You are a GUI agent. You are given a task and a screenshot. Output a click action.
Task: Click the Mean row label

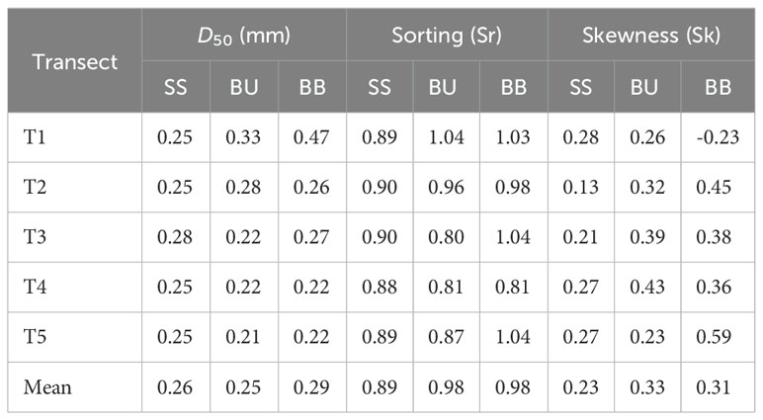click(x=47, y=387)
